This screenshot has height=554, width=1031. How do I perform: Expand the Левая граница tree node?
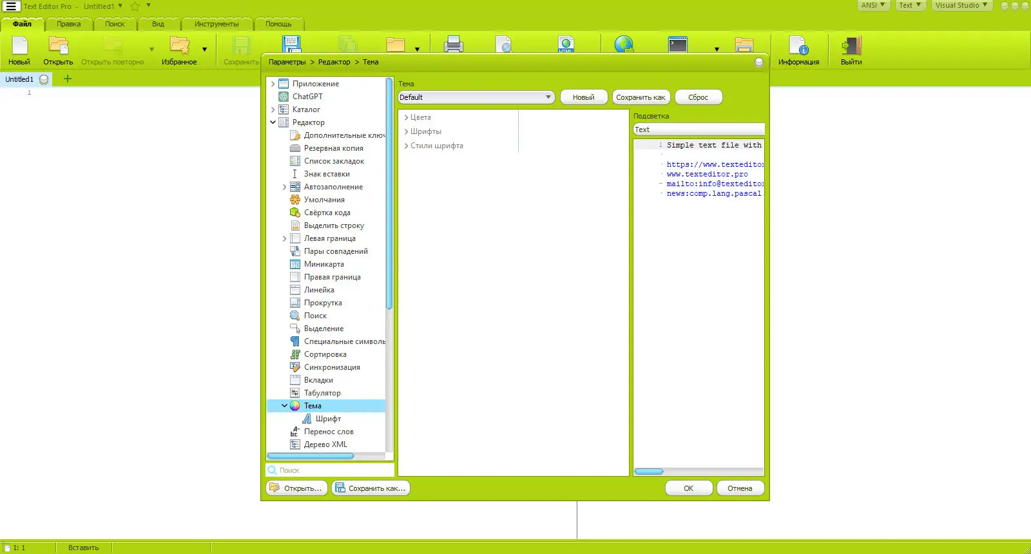click(284, 238)
